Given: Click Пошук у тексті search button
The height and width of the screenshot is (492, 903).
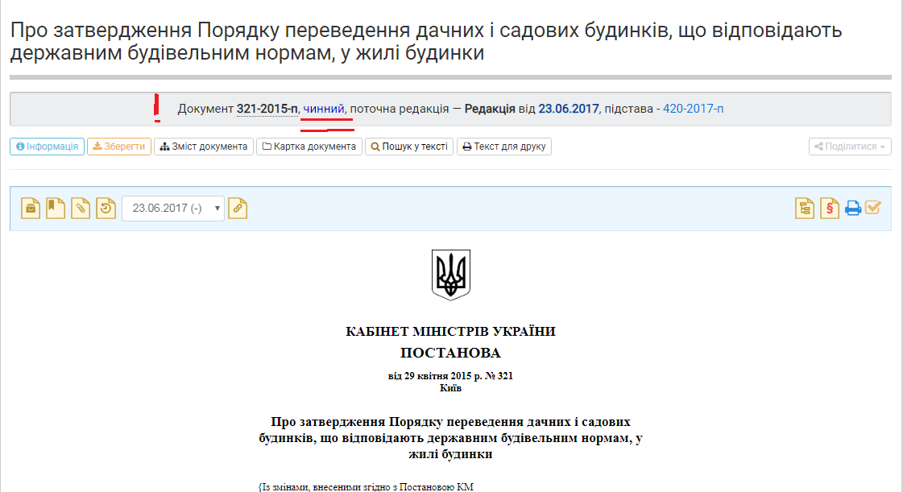Looking at the screenshot, I should pos(409,147).
